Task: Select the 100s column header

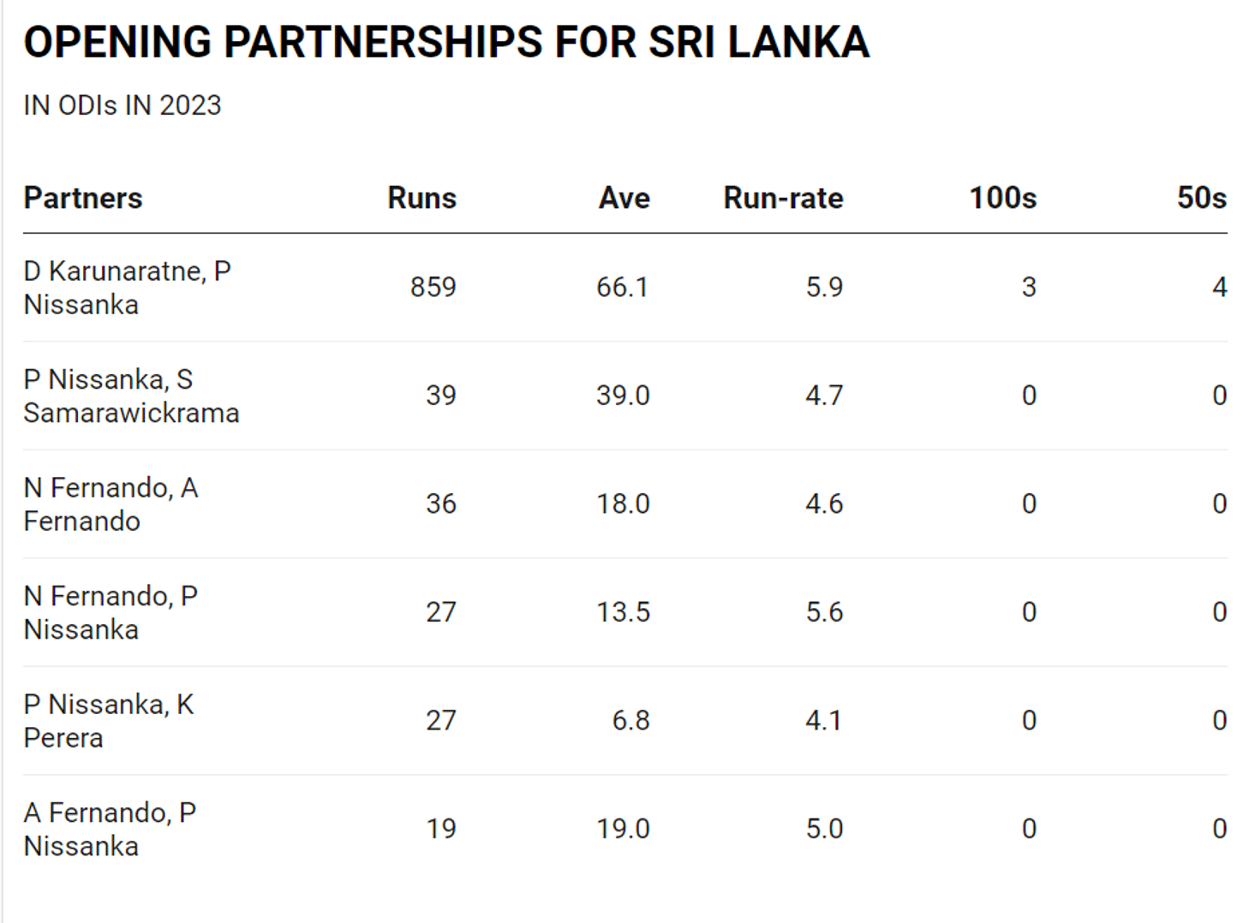Action: tap(1002, 198)
